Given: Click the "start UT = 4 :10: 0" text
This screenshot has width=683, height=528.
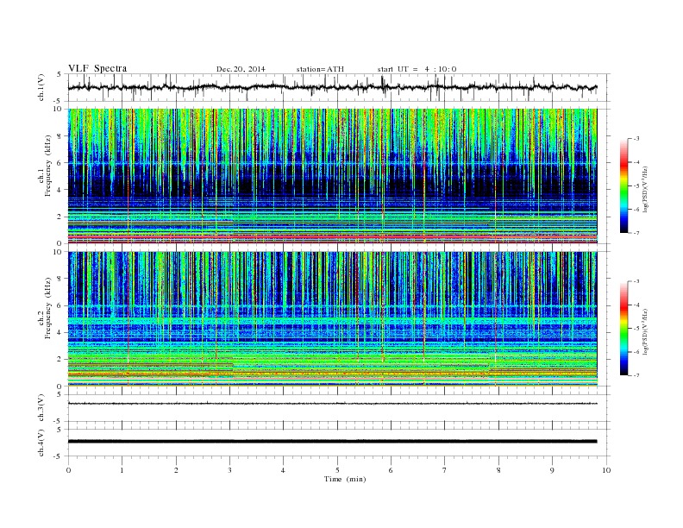Looking at the screenshot, I should (417, 69).
